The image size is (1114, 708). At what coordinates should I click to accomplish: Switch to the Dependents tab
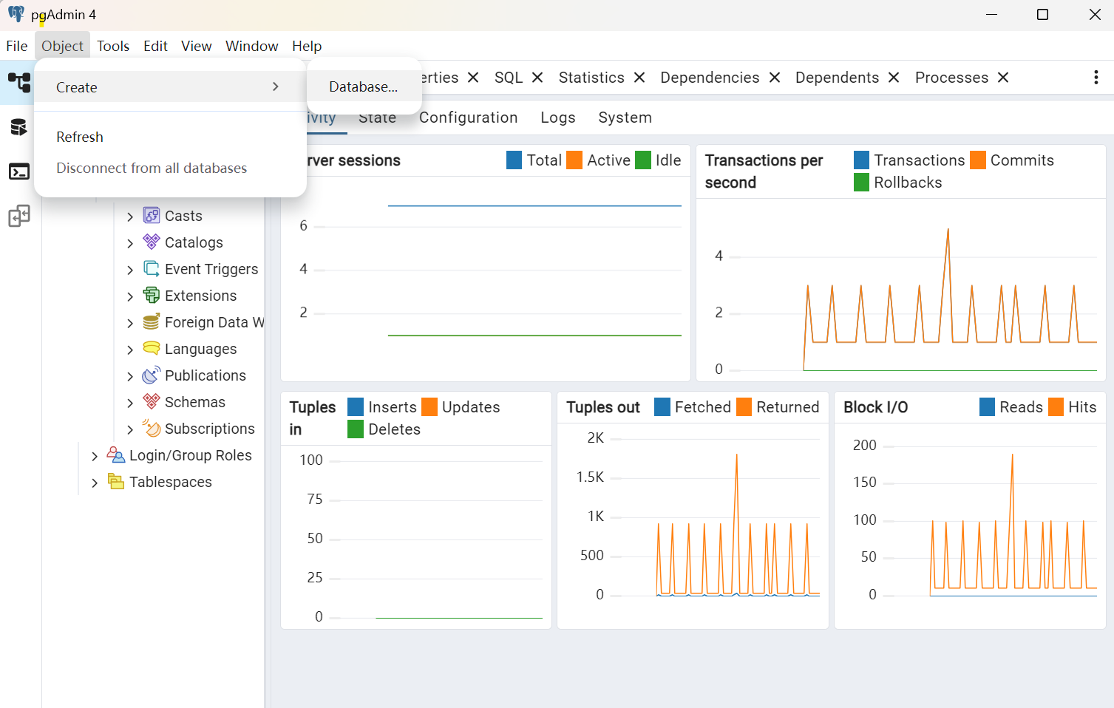838,78
